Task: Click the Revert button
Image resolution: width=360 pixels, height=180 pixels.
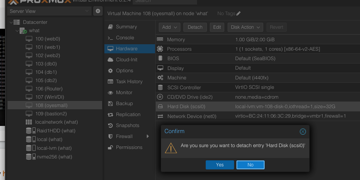Action: point(276,27)
